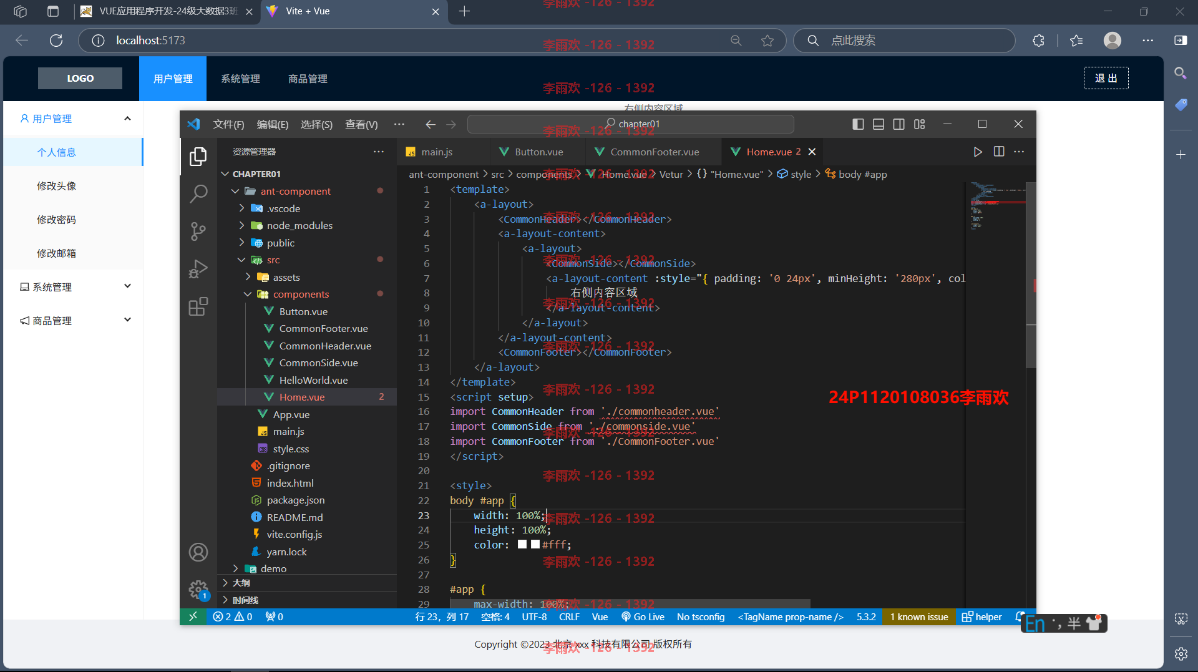Open Source Control view in VS Code
This screenshot has width=1198, height=672.
coord(198,231)
